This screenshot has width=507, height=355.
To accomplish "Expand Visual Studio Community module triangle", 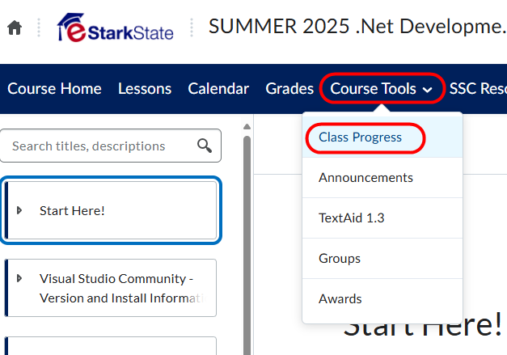I will click(x=19, y=278).
